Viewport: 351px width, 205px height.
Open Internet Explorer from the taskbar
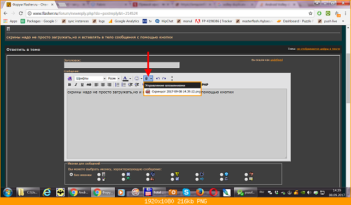pos(47,192)
